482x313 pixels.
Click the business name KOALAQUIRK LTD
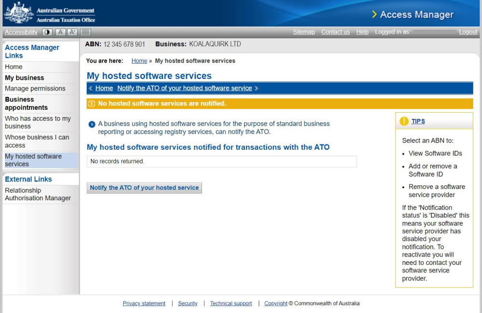coord(215,44)
